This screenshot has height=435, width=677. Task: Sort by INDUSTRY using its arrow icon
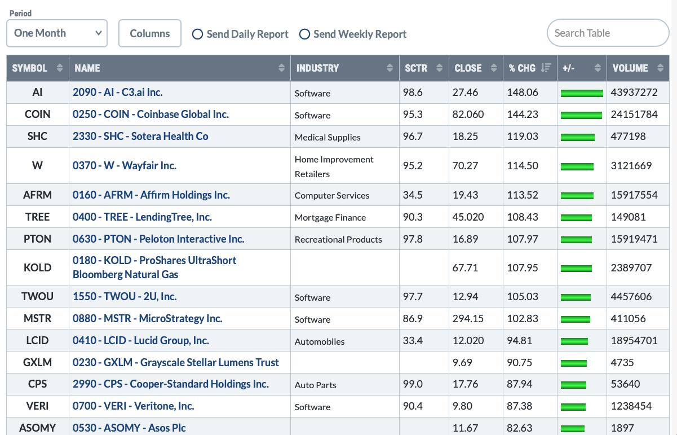point(390,68)
